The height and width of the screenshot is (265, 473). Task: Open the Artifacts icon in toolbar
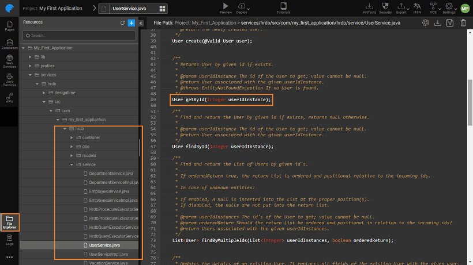pos(369,7)
